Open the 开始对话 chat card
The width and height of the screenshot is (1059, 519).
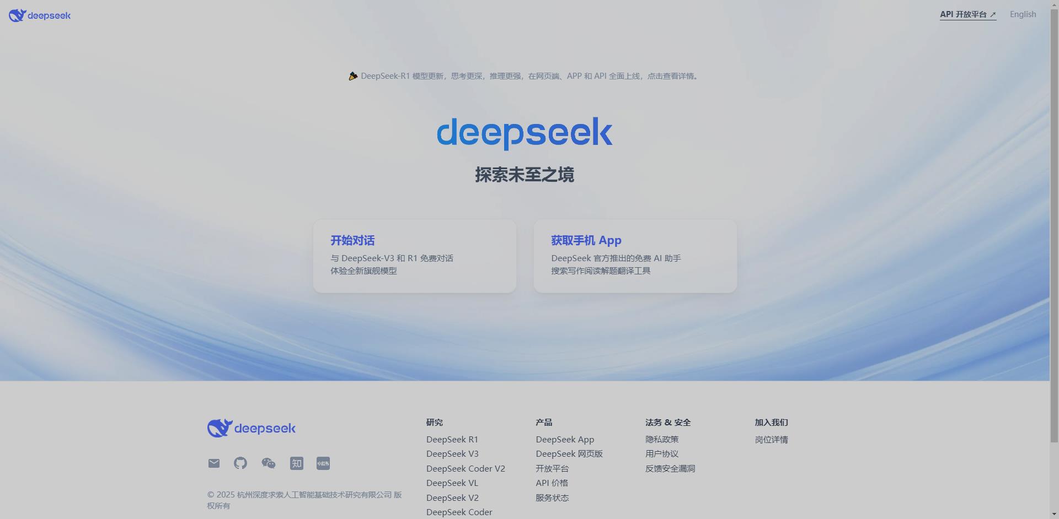(x=414, y=256)
